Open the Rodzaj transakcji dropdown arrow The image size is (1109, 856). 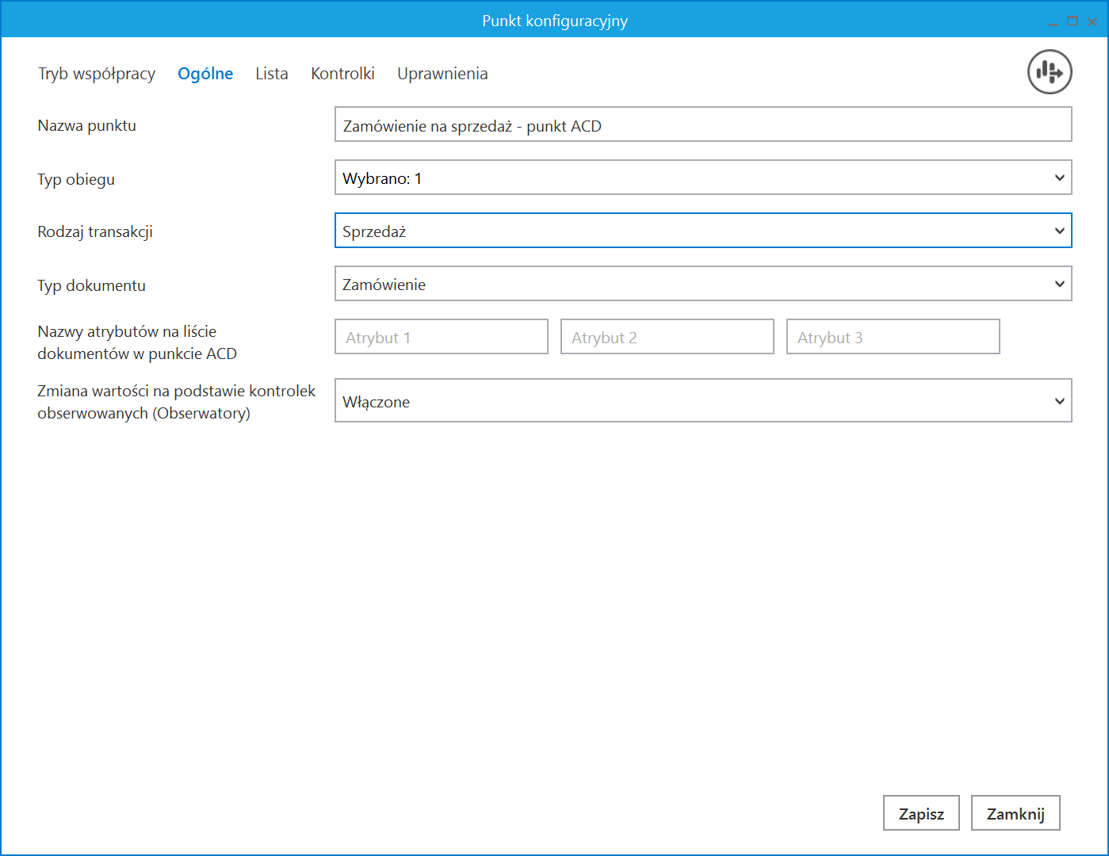1059,231
